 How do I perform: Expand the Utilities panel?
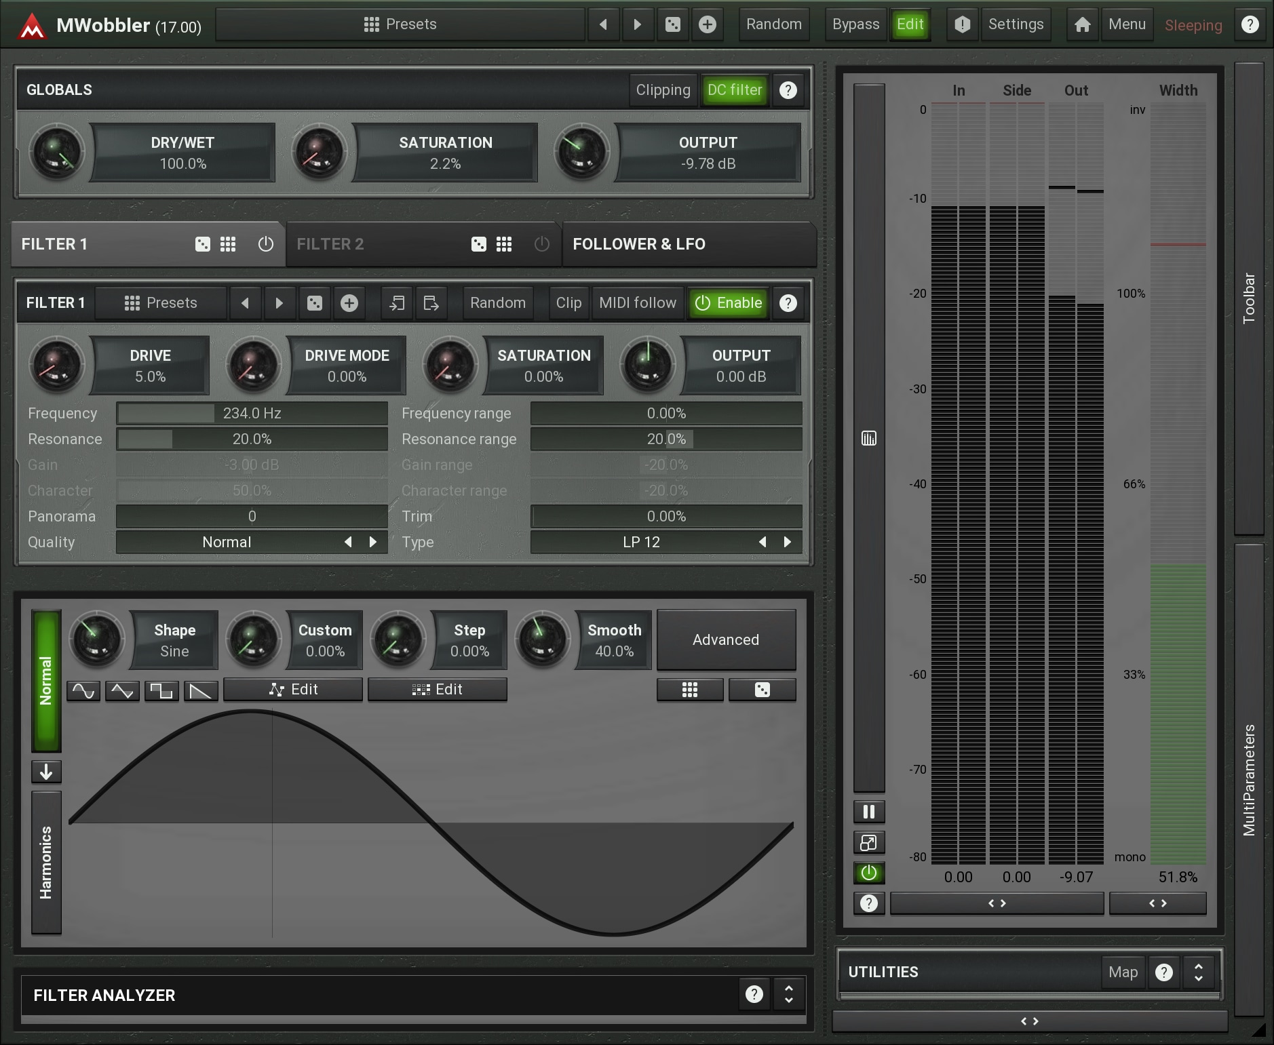point(1198,972)
